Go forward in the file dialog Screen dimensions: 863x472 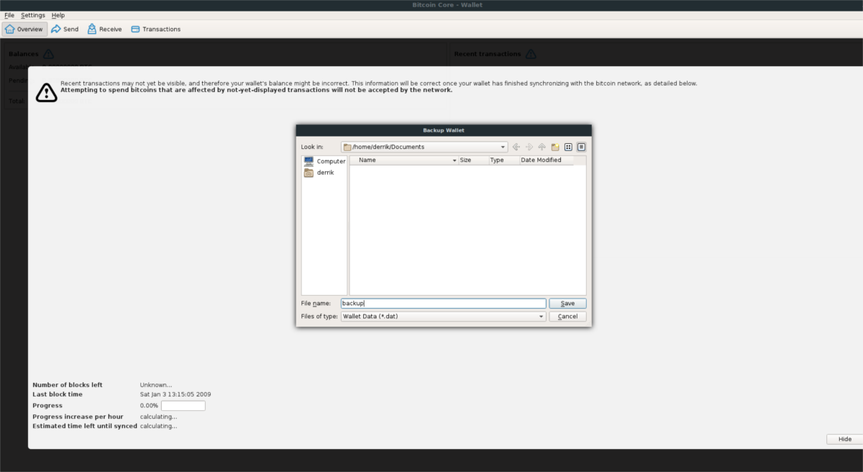coord(529,147)
